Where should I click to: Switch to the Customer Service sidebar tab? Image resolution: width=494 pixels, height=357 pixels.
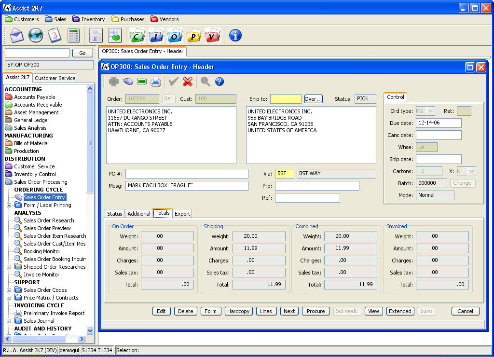tap(55, 78)
